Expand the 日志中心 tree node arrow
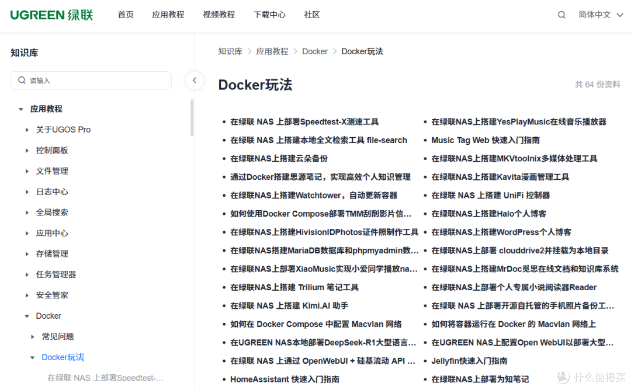Screen dimensions: 631x390 click(x=27, y=191)
